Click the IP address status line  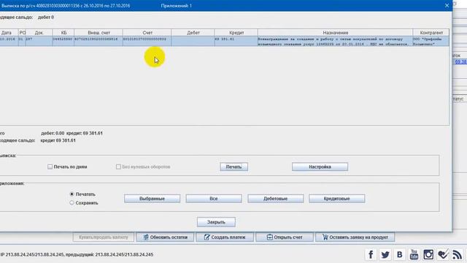coord(77,255)
